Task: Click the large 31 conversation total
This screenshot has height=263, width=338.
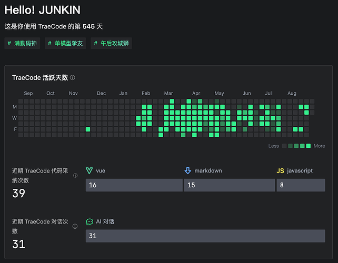Action: click(x=19, y=244)
